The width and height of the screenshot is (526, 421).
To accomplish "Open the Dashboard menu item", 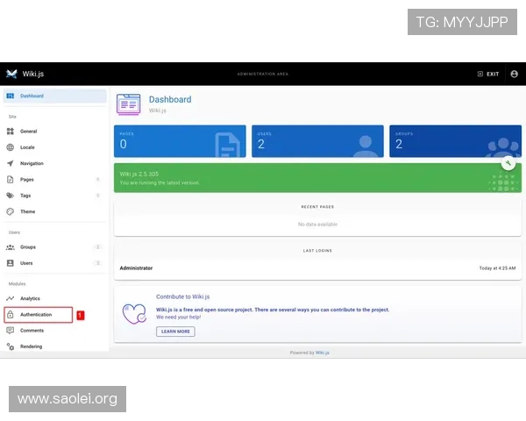I will [x=32, y=96].
